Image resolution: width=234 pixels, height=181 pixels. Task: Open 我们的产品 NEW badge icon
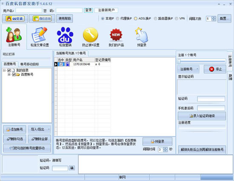116,37
